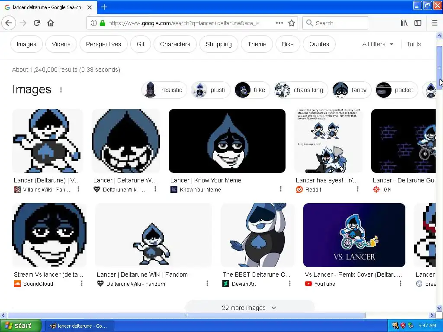The image size is (443, 332).
Task: Open the Tools button
Action: 414,44
